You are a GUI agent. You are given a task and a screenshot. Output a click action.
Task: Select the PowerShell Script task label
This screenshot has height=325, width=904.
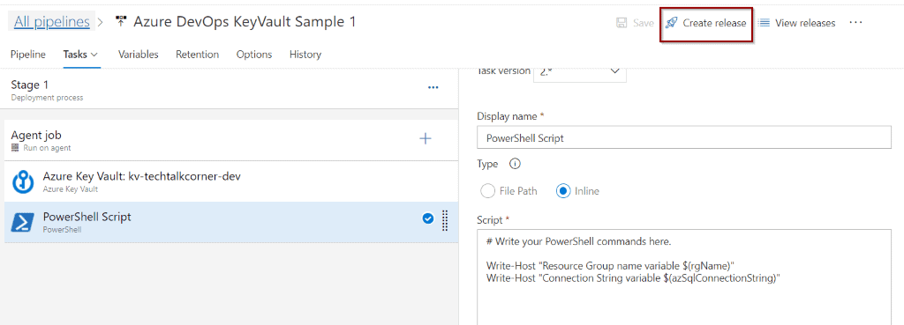pyautogui.click(x=87, y=217)
